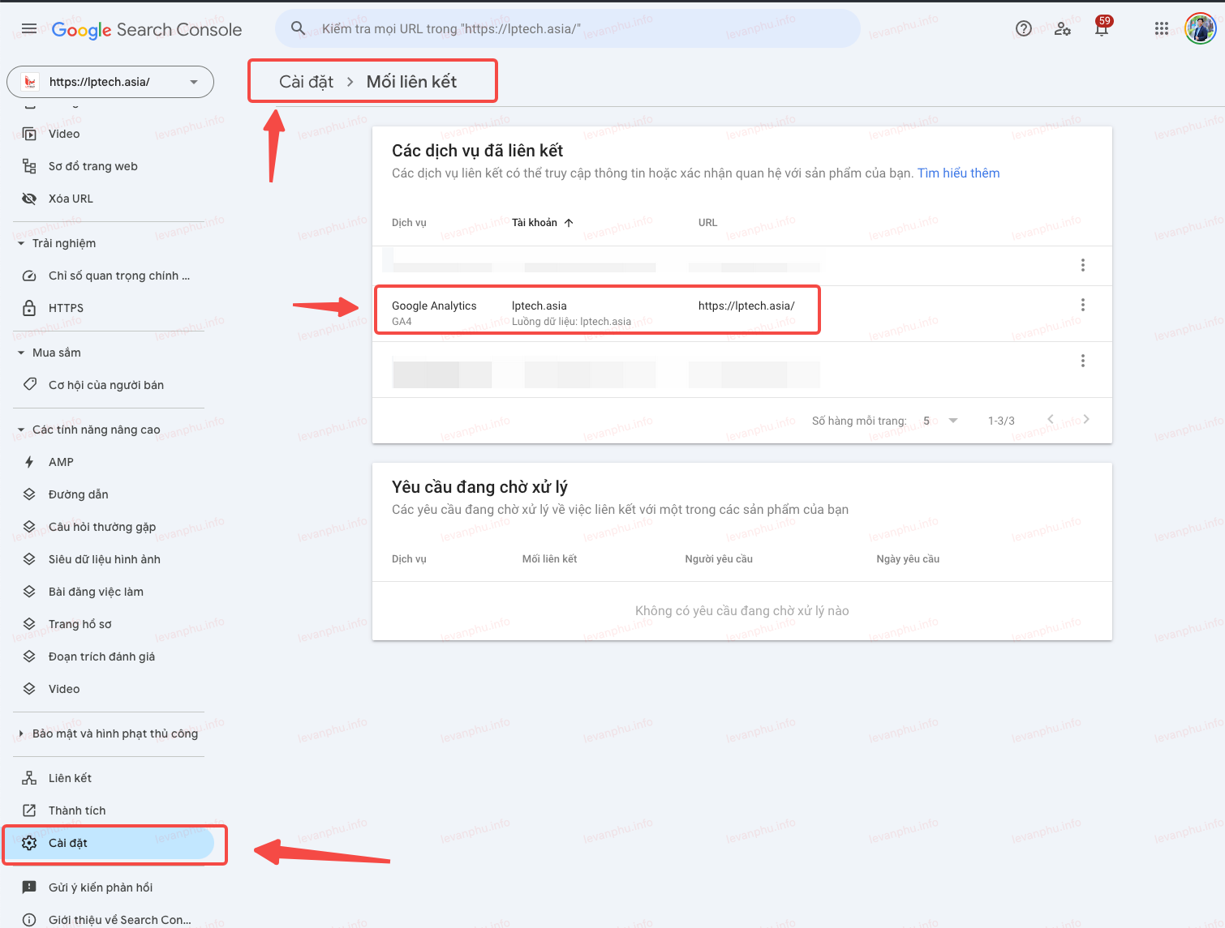Click the Thành tích external-link icon
This screenshot has height=928, width=1225.
pos(29,810)
